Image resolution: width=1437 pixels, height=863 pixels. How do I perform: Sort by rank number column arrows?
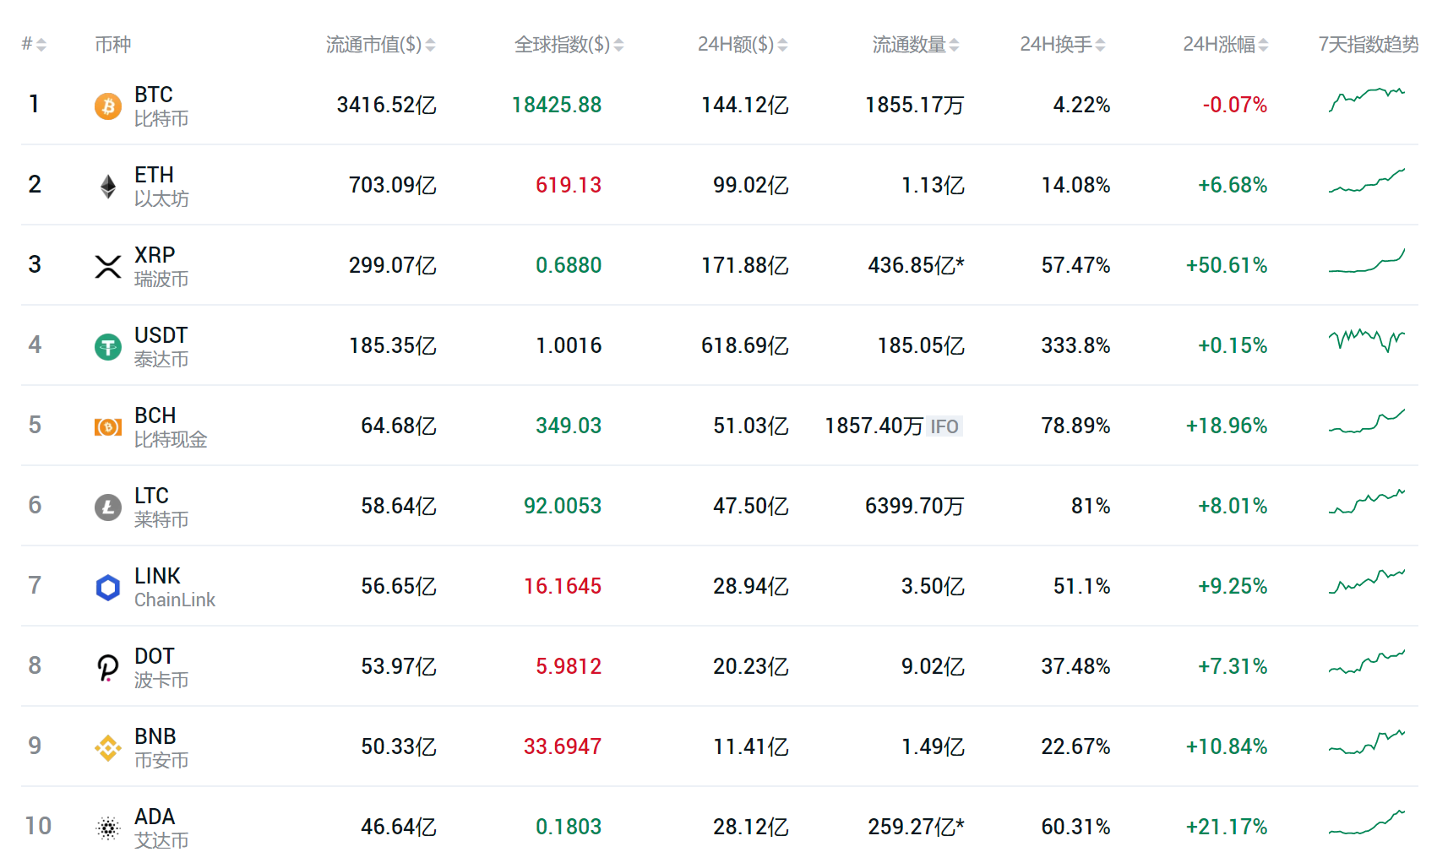(x=41, y=45)
